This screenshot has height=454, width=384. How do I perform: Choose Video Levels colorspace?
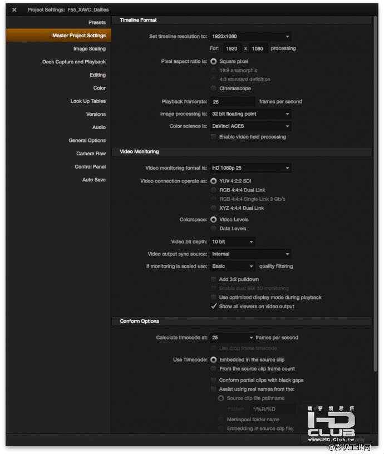pos(214,219)
